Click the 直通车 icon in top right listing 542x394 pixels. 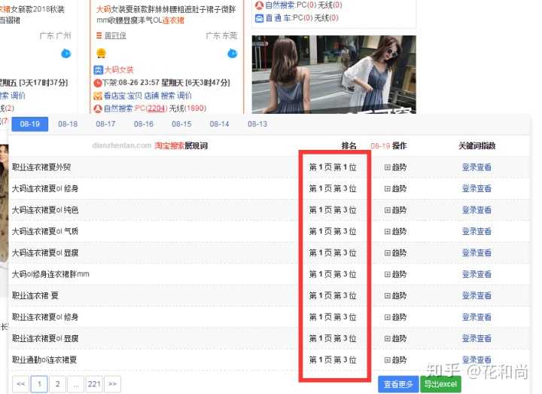click(x=259, y=17)
